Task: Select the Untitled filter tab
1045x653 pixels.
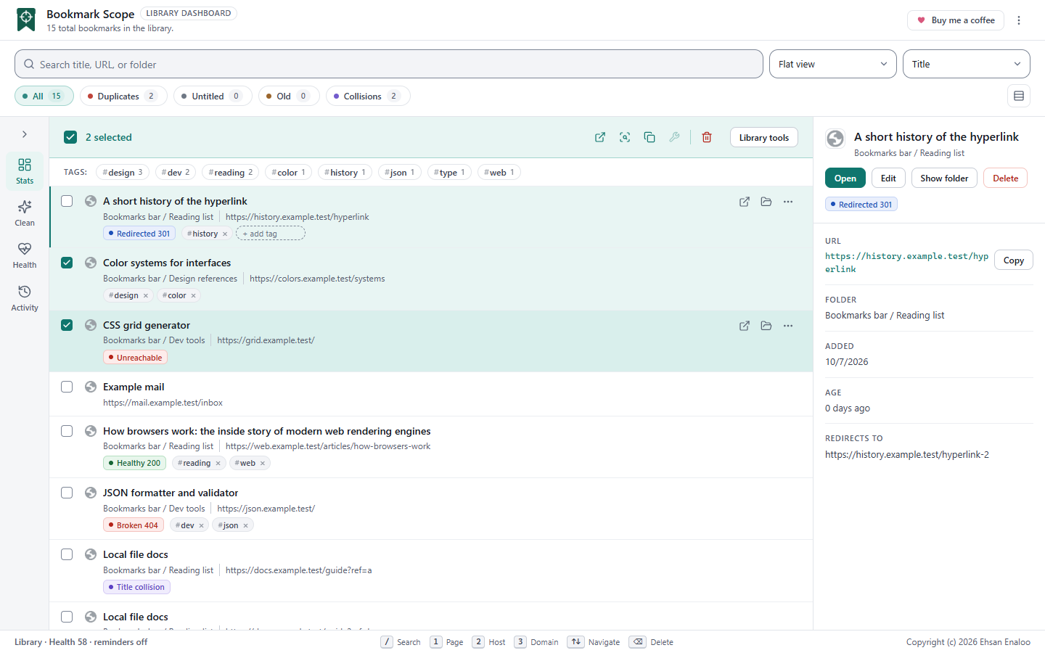Action: pyautogui.click(x=213, y=96)
